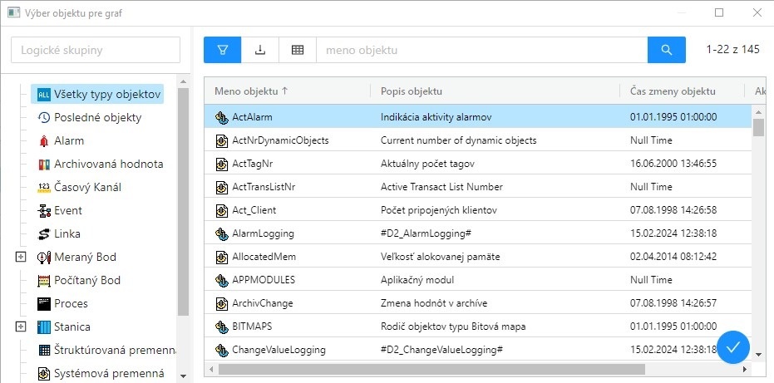
Task: Click the meno objektu search field
Action: [481, 50]
